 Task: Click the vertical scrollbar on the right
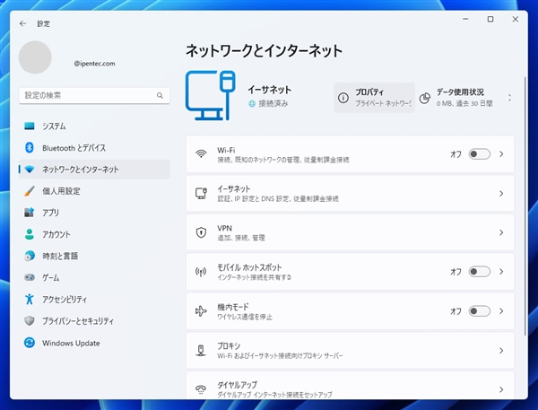pos(525,206)
